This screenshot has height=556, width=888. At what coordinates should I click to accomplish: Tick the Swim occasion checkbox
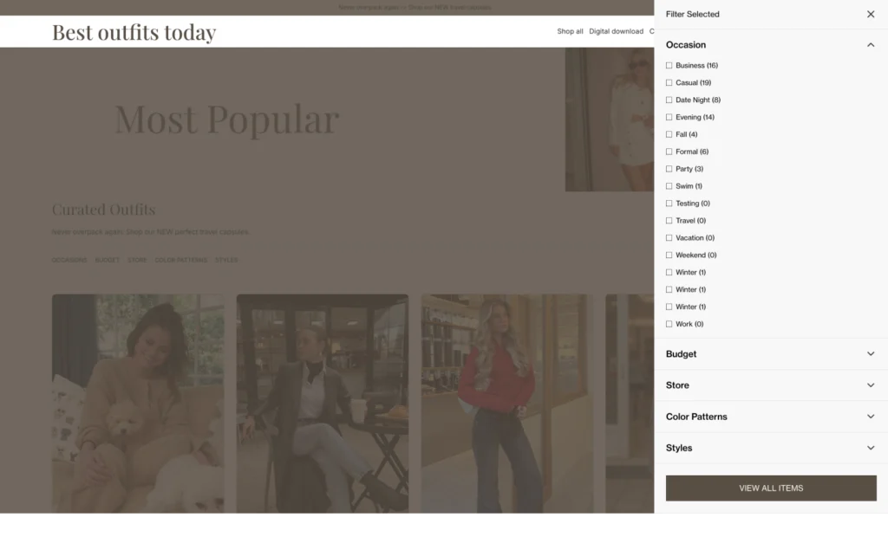(x=669, y=186)
